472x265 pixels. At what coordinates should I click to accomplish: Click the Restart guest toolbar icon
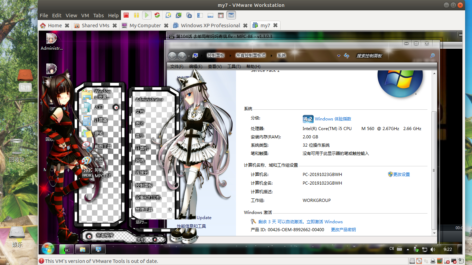click(x=157, y=15)
